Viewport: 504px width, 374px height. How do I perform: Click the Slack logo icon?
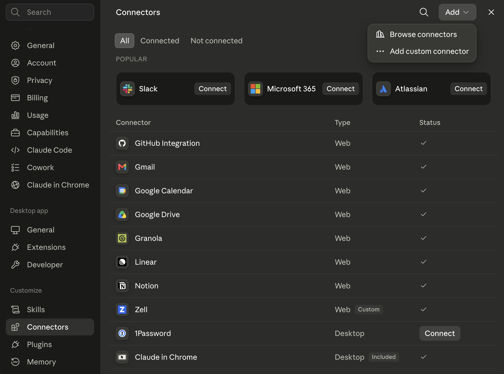point(127,89)
